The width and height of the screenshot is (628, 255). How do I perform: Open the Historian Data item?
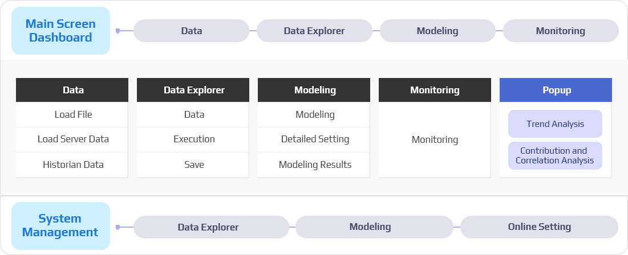coord(74,164)
